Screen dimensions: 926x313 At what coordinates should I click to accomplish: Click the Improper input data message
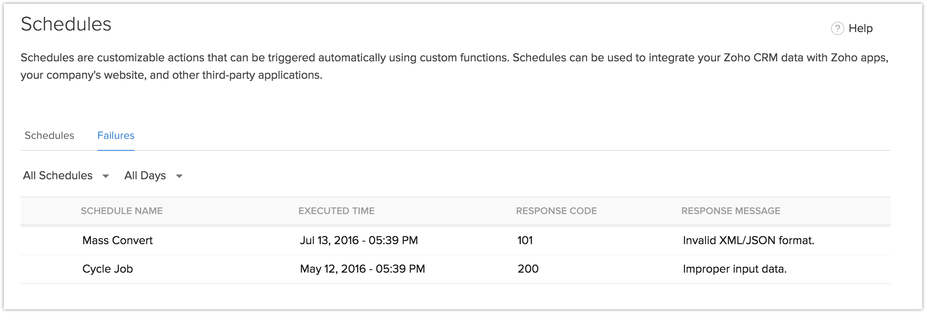coord(734,269)
